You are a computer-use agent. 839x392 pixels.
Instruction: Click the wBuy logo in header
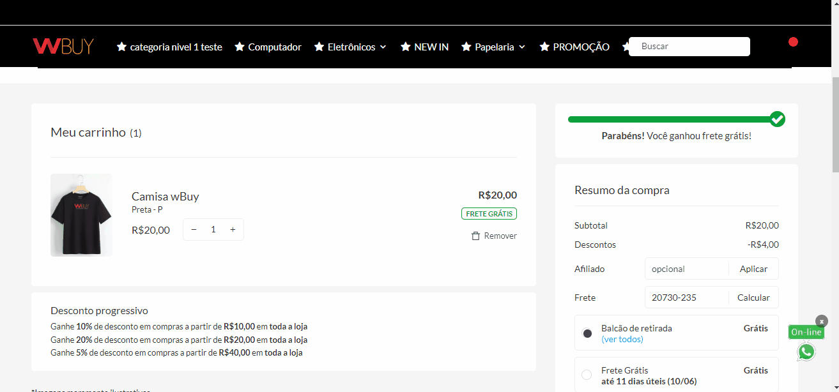click(63, 46)
